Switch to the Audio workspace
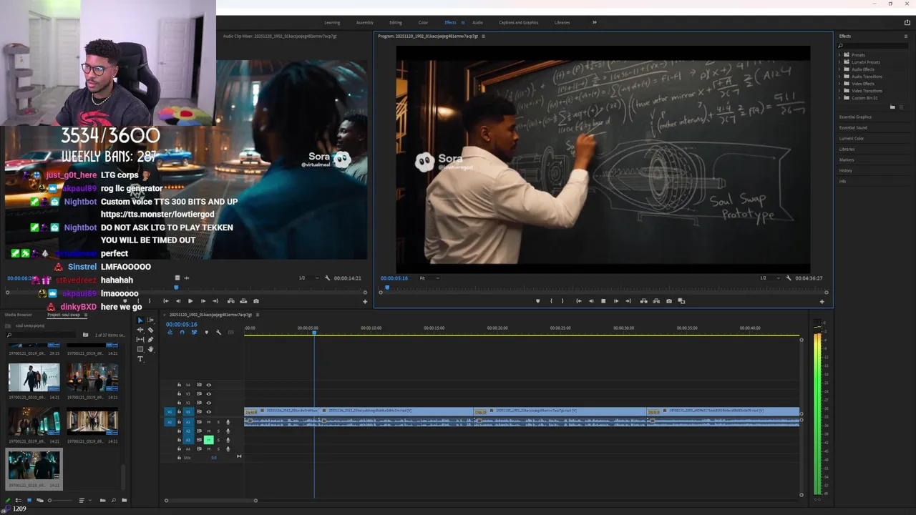The width and height of the screenshot is (916, 515). click(x=477, y=22)
